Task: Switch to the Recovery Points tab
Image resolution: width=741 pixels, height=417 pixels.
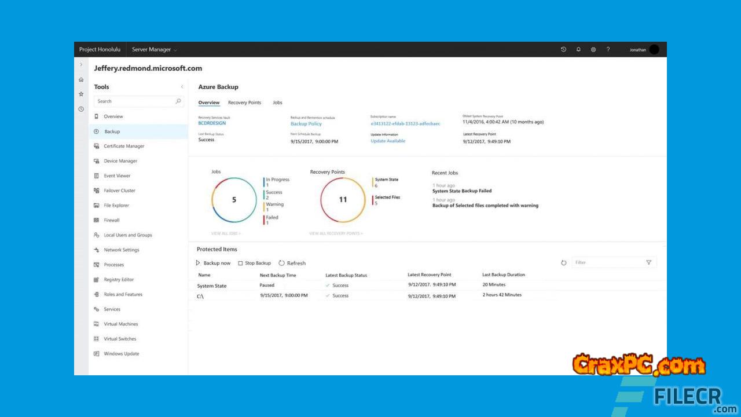Action: coord(244,103)
